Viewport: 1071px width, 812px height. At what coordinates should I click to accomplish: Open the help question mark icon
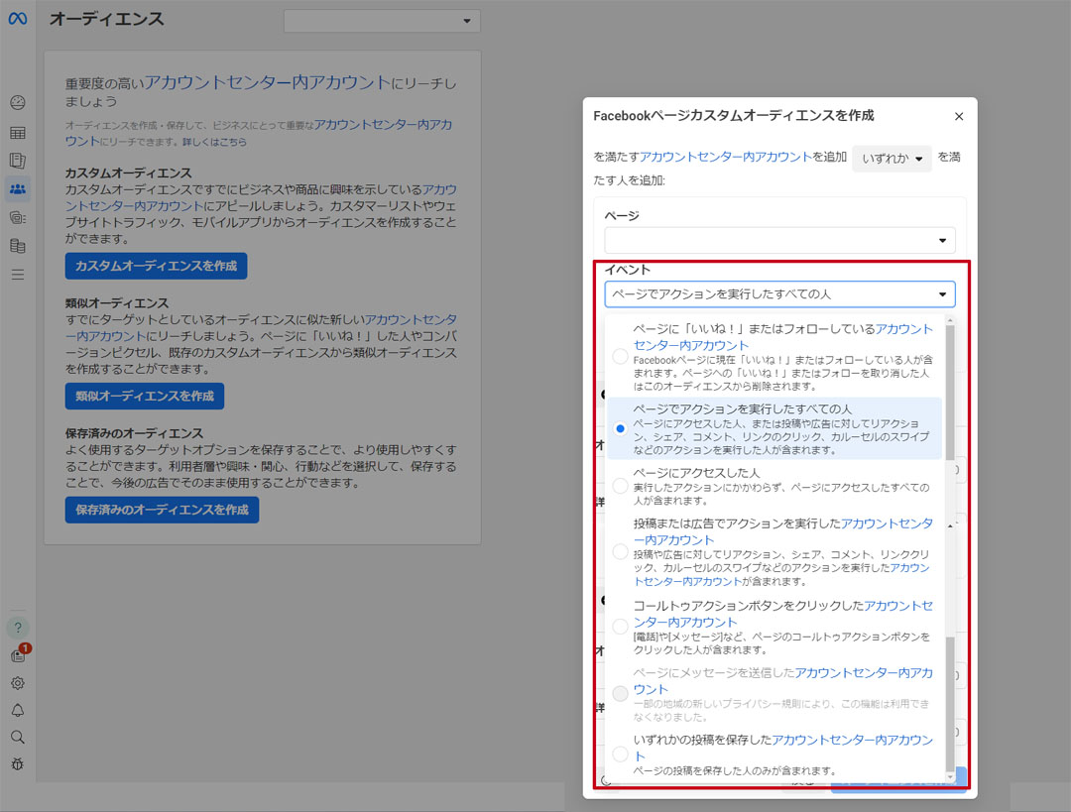[x=18, y=628]
